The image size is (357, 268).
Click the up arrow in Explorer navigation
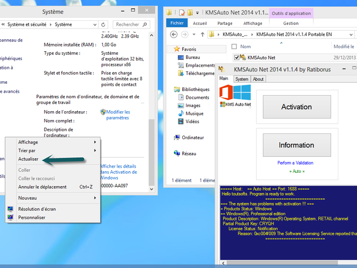[202, 34]
